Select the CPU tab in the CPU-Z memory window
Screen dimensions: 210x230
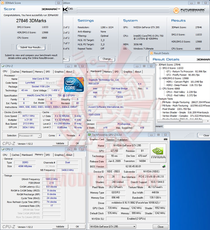click(5, 155)
